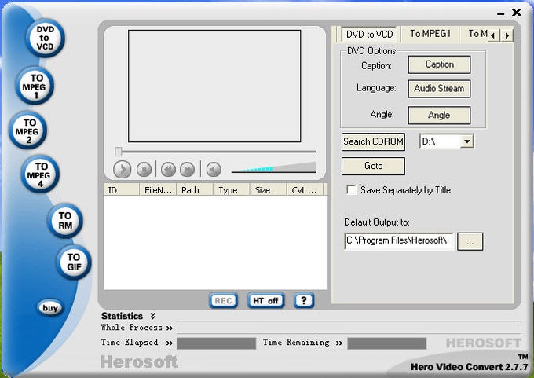Mute audio with the speaker icon

[x=214, y=170]
